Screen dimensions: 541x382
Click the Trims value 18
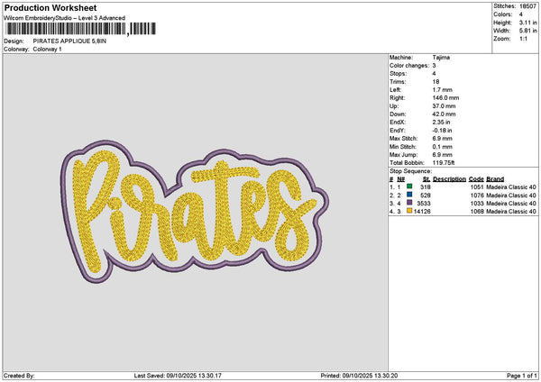(x=436, y=82)
